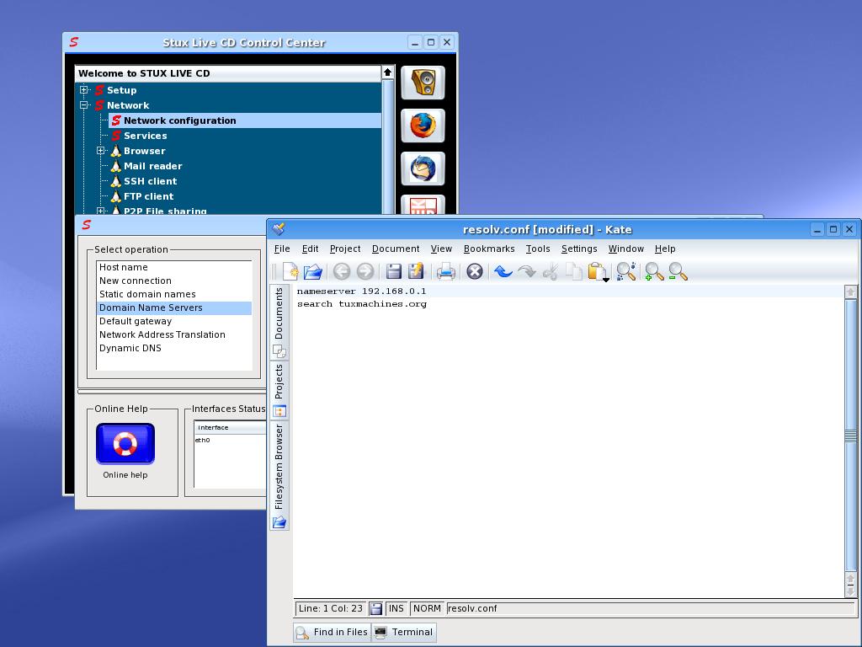Click the Online help lifebuoy button

(125, 443)
